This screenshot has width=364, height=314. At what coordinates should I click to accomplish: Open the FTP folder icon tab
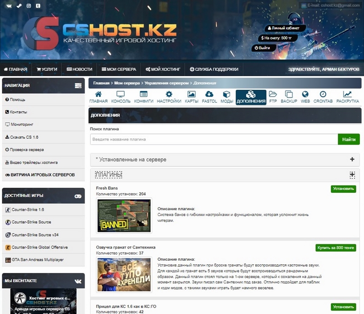click(x=273, y=97)
